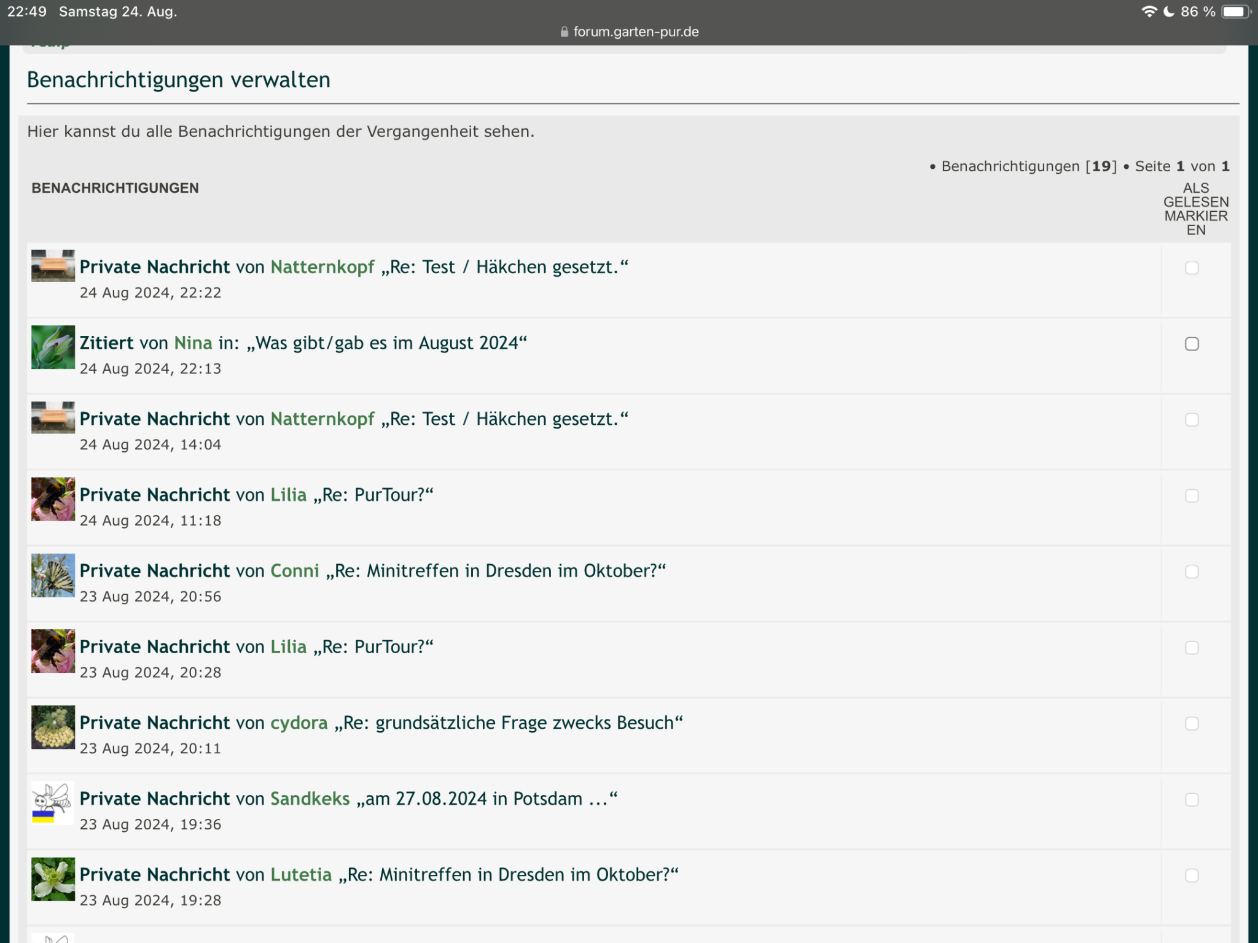Screen dimensions: 1258x943
Task: Tap the forum.garten-pur.de address bar
Action: click(x=635, y=32)
